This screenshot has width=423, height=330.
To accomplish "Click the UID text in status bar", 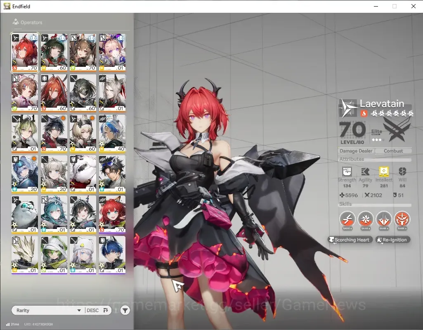I will (x=38, y=324).
